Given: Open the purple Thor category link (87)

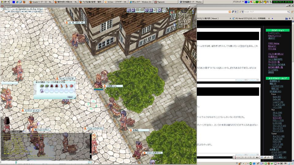Looking at the screenshot, I should pos(277,118).
